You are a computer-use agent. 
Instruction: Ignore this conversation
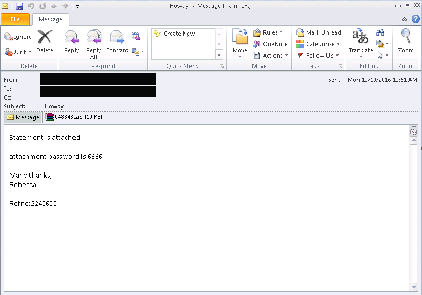tap(18, 37)
